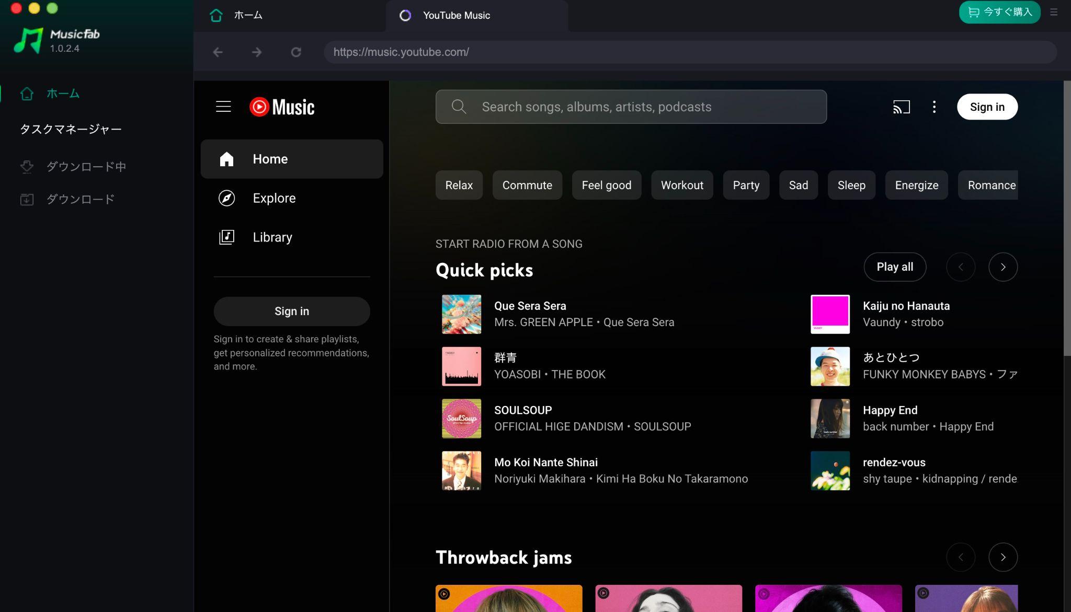Click the white Sign in button at top right
1071x612 pixels.
987,107
